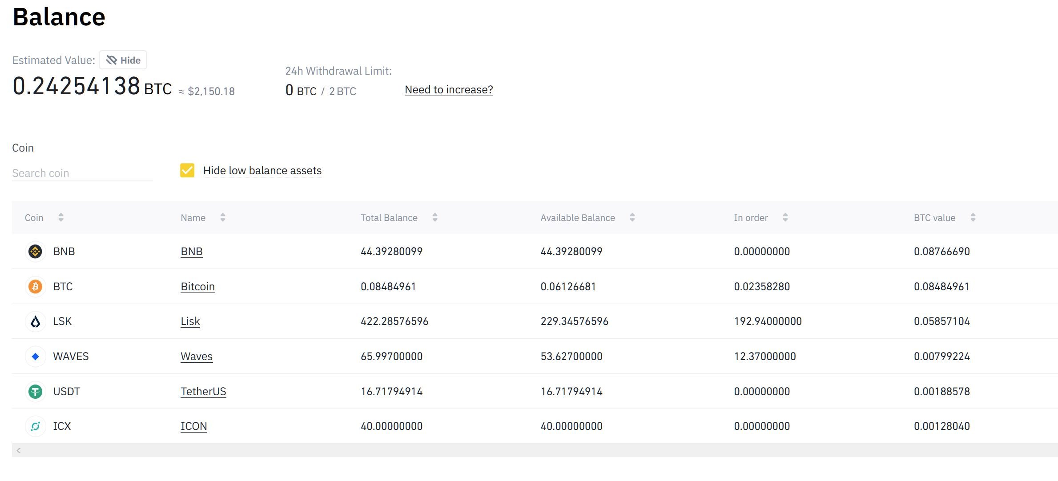Select USDT BTC value 0.00188578

[x=942, y=392]
